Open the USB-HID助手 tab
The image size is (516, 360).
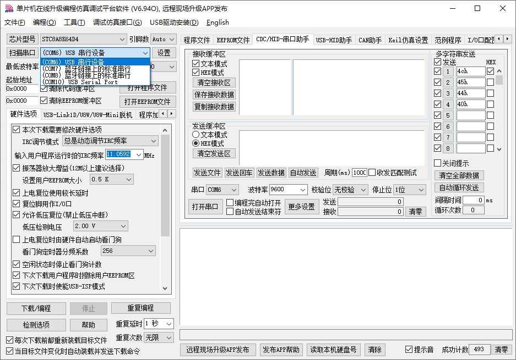[334, 40]
